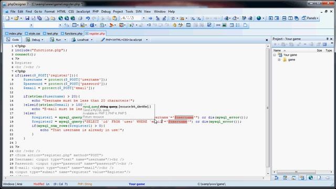
Task: Open the Edit menu
Action: [20, 12]
